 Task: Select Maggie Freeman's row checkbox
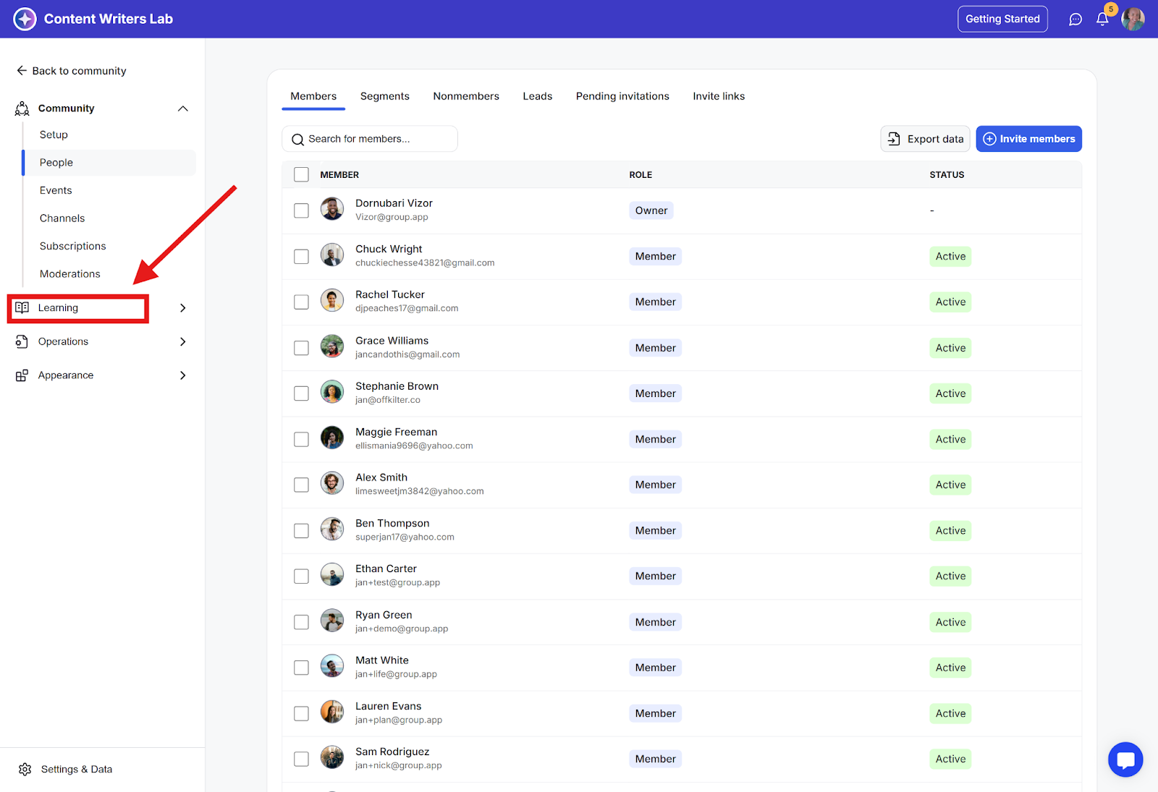point(301,439)
